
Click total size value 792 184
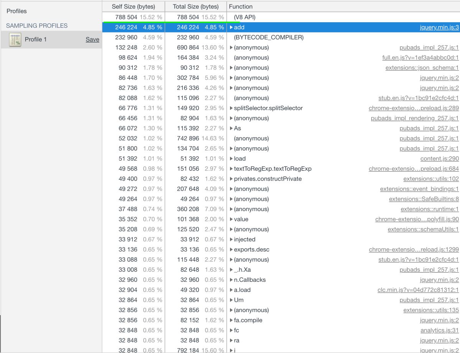pos(188,350)
